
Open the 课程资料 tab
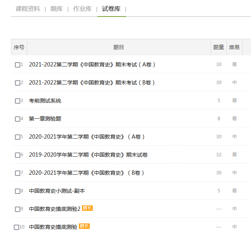pyautogui.click(x=28, y=9)
